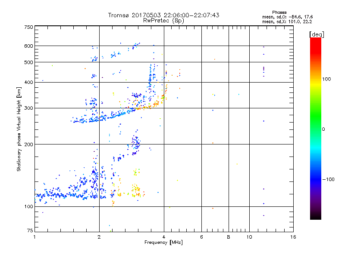Click the "[deg]" colorbar unit label
The width and height of the screenshot is (345, 258).
(x=317, y=34)
